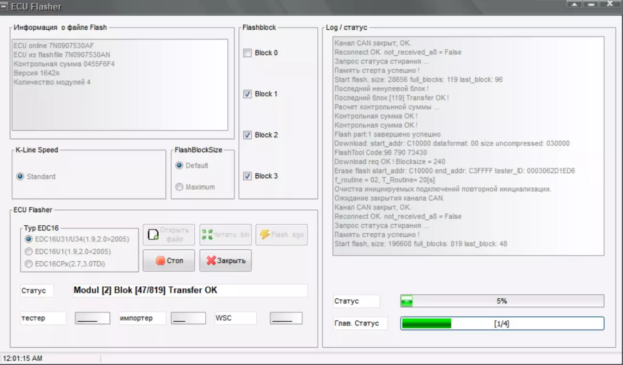This screenshot has height=365, width=623.
Task: Click the тестер value input field
Action: point(92,318)
